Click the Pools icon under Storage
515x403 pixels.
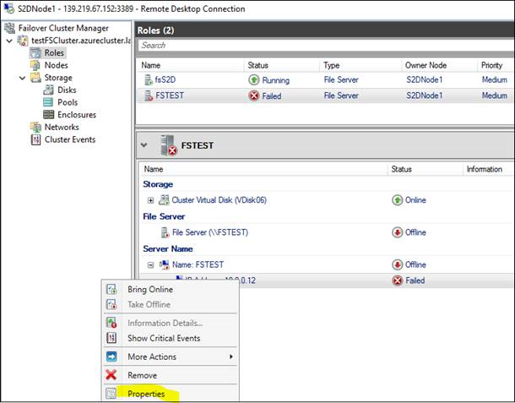click(x=49, y=102)
